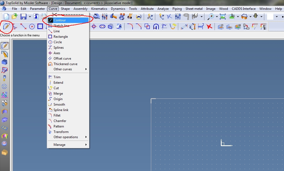The image size is (284, 171).
Task: Expand the Other operations submenu
Action: coord(68,137)
